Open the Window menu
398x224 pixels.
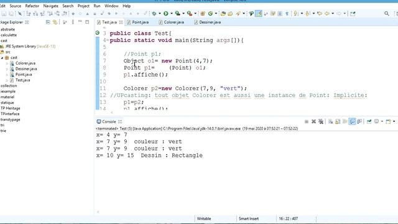[x=111, y=6]
